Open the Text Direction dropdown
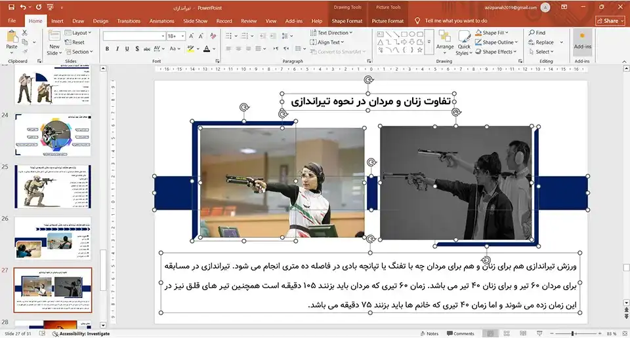 (x=331, y=33)
